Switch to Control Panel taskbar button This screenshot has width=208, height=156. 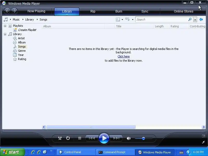(76, 152)
